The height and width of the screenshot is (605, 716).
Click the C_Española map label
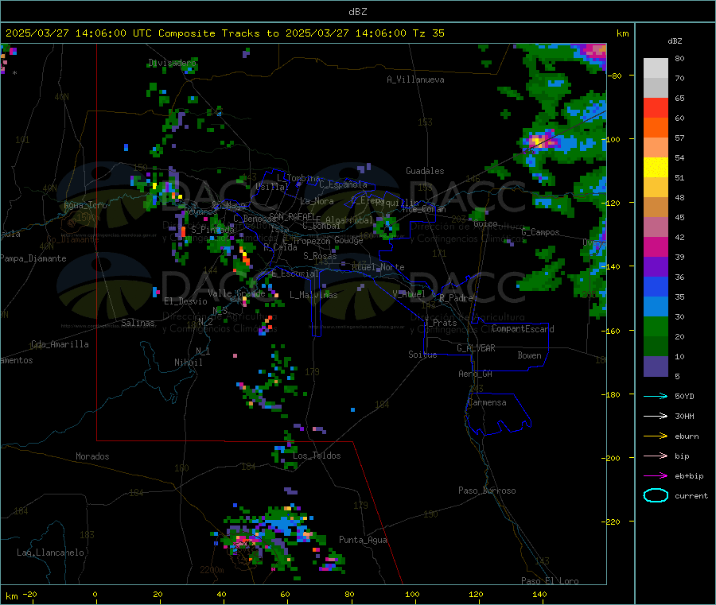[343, 184]
